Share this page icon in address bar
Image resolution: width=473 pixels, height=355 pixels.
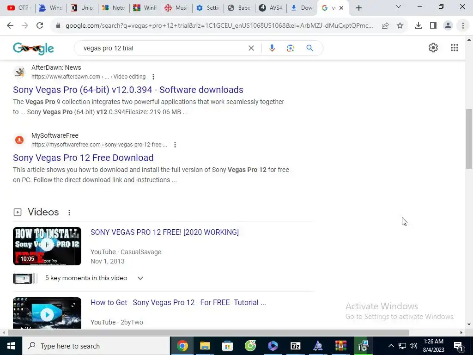385,26
